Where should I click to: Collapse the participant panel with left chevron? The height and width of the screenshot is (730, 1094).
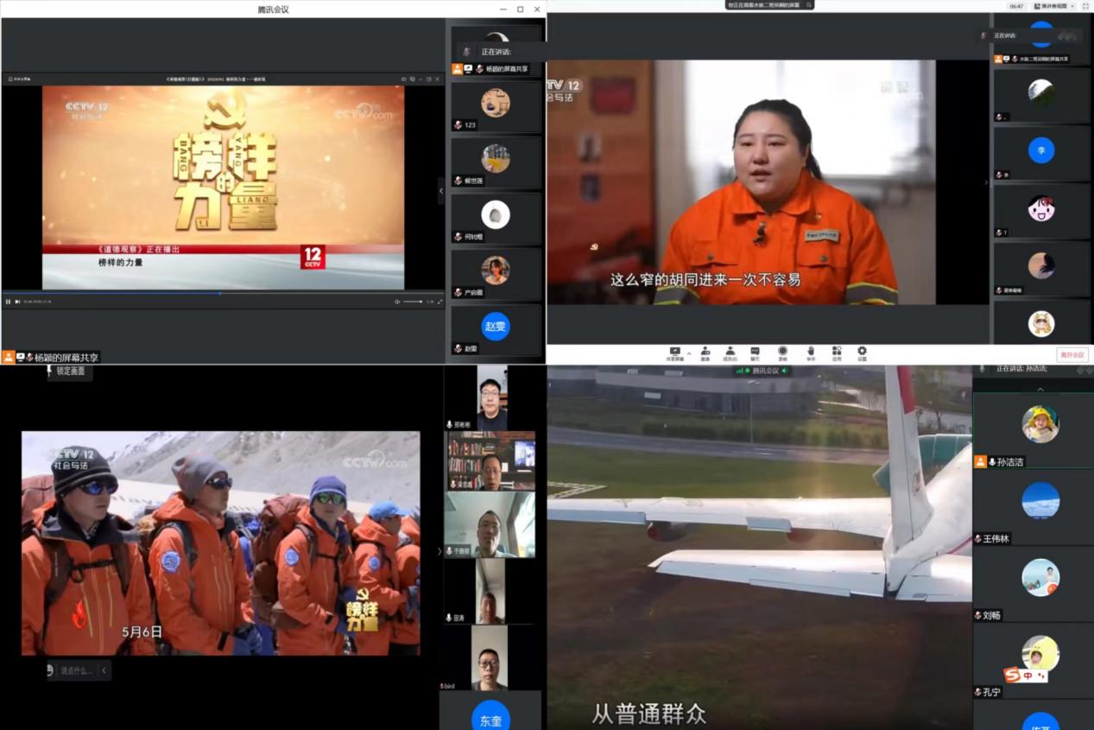click(x=440, y=191)
